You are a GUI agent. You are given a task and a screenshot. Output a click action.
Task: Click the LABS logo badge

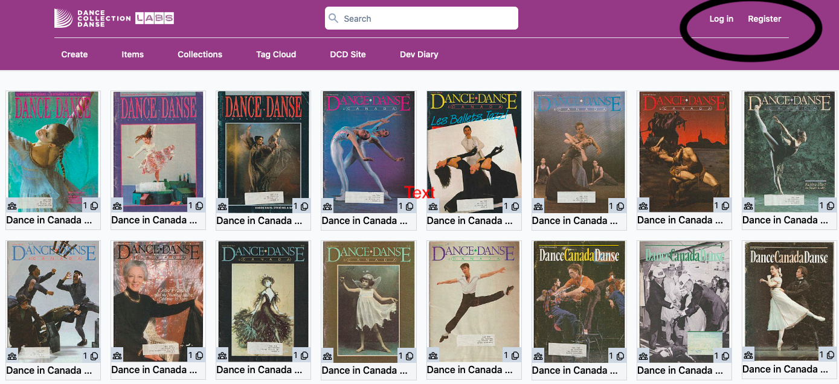coord(155,18)
